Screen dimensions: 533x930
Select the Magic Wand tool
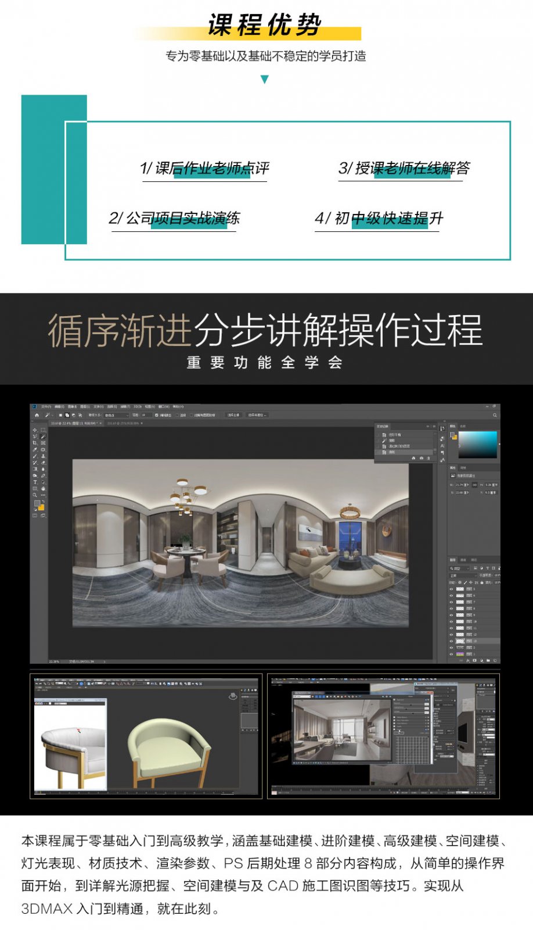[x=43, y=437]
